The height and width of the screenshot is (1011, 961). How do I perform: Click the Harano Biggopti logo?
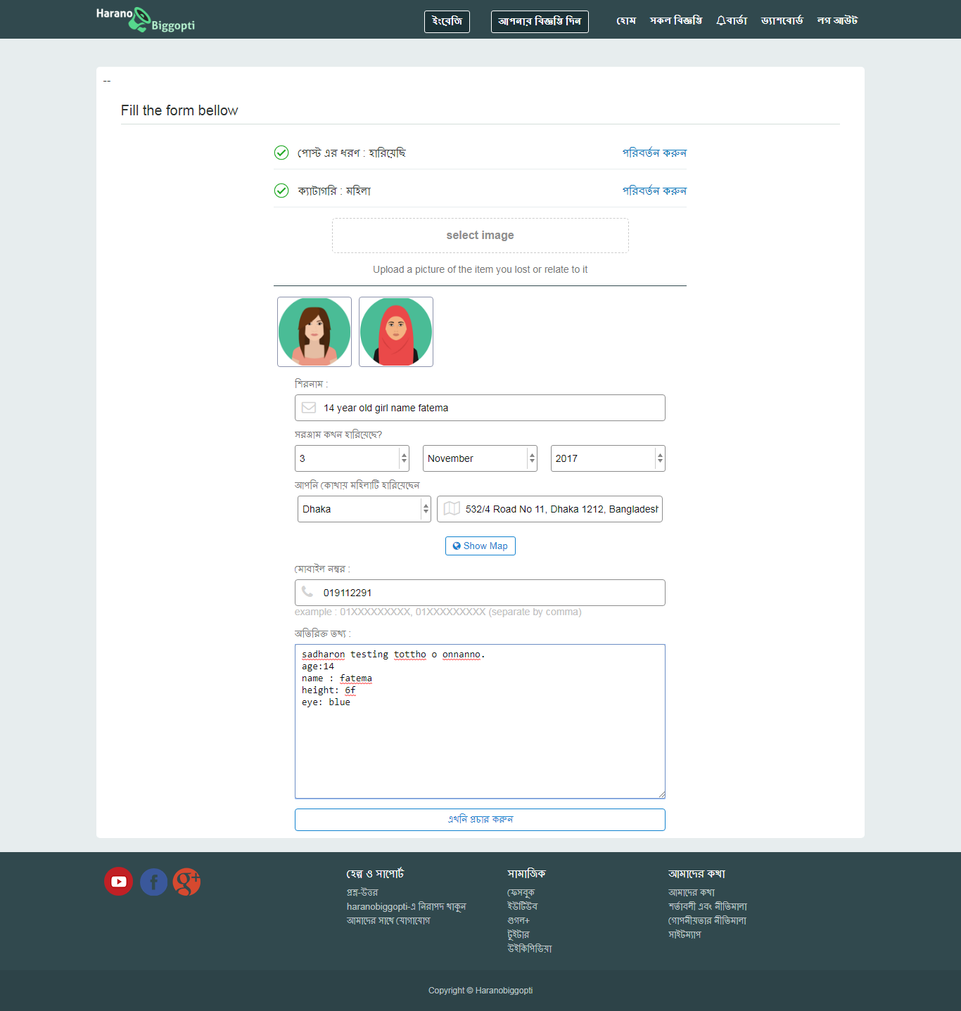[146, 20]
